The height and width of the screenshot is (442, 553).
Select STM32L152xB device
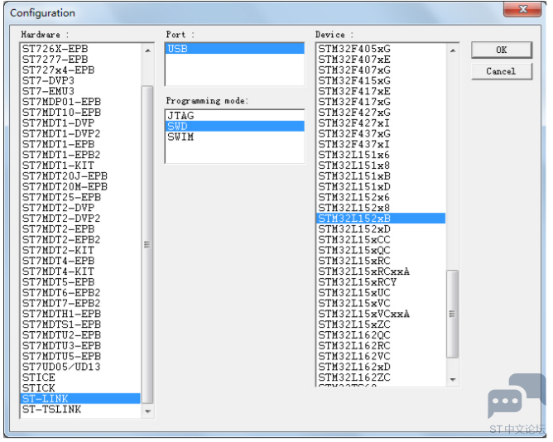(x=381, y=219)
